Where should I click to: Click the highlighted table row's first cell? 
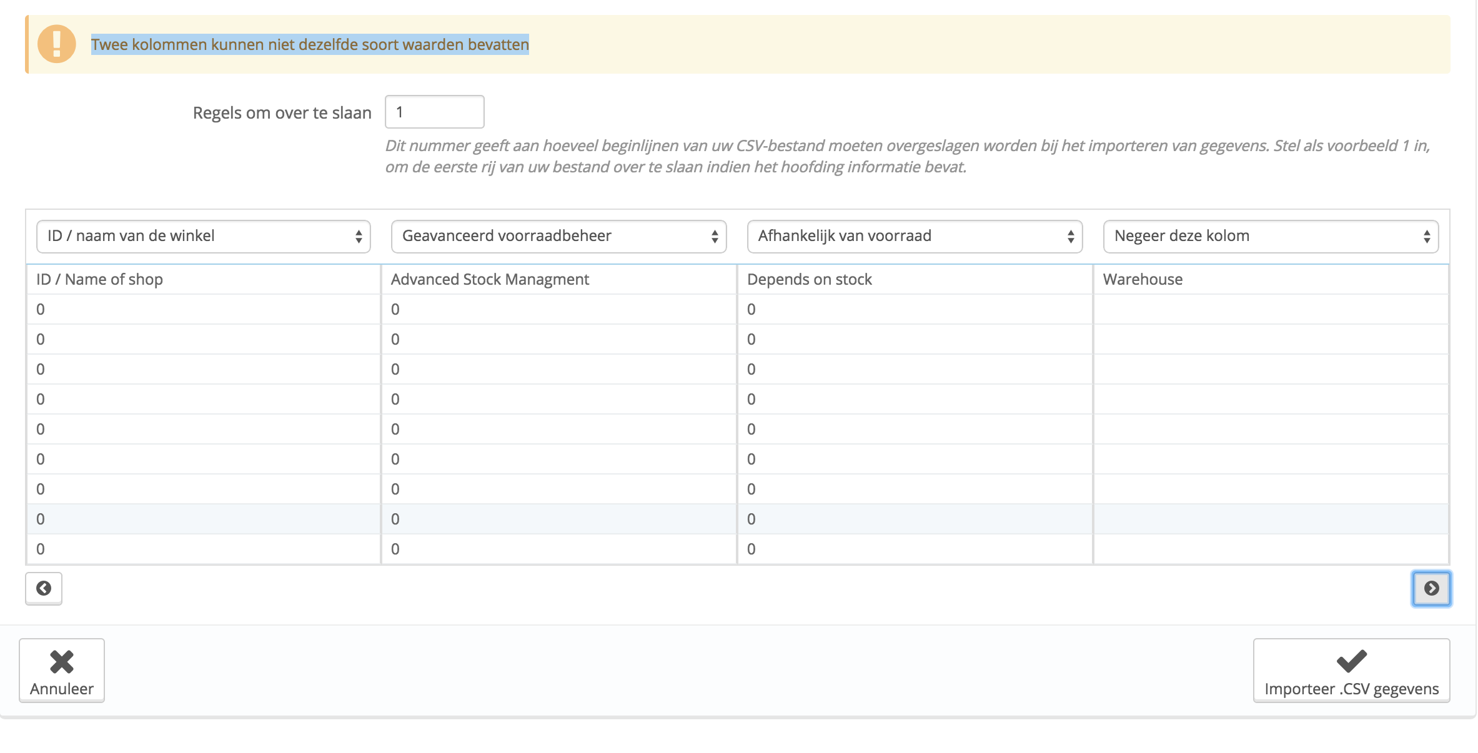203,519
